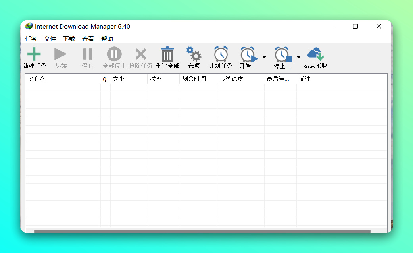Viewport: 413px width, 253px height.
Task: Sort by the 最后连... column header
Action: tap(280, 79)
